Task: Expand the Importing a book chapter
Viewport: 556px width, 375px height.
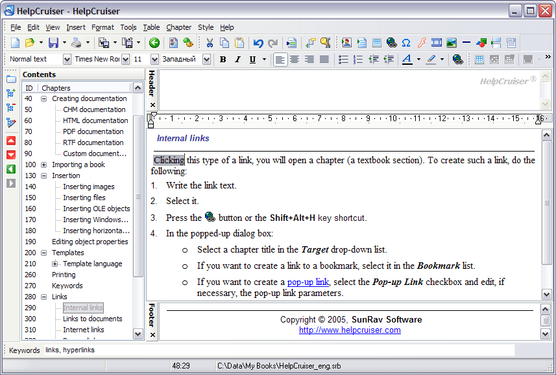Action: 44,165
